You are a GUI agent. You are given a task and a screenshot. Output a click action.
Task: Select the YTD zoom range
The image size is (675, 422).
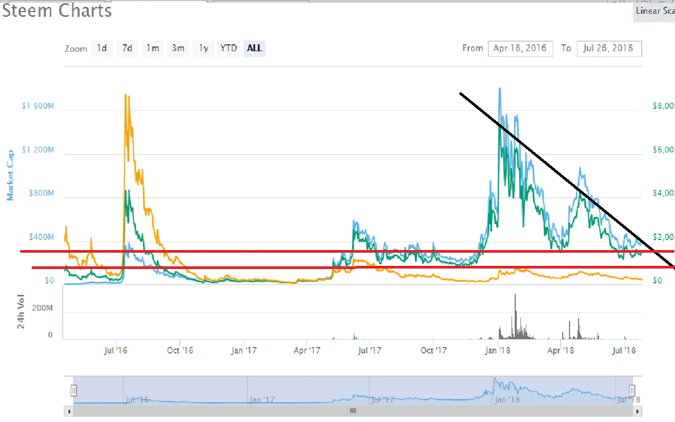pyautogui.click(x=229, y=49)
